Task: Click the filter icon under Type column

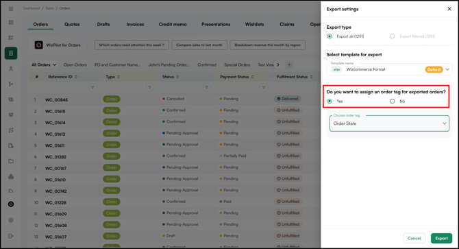Action: click(149, 87)
